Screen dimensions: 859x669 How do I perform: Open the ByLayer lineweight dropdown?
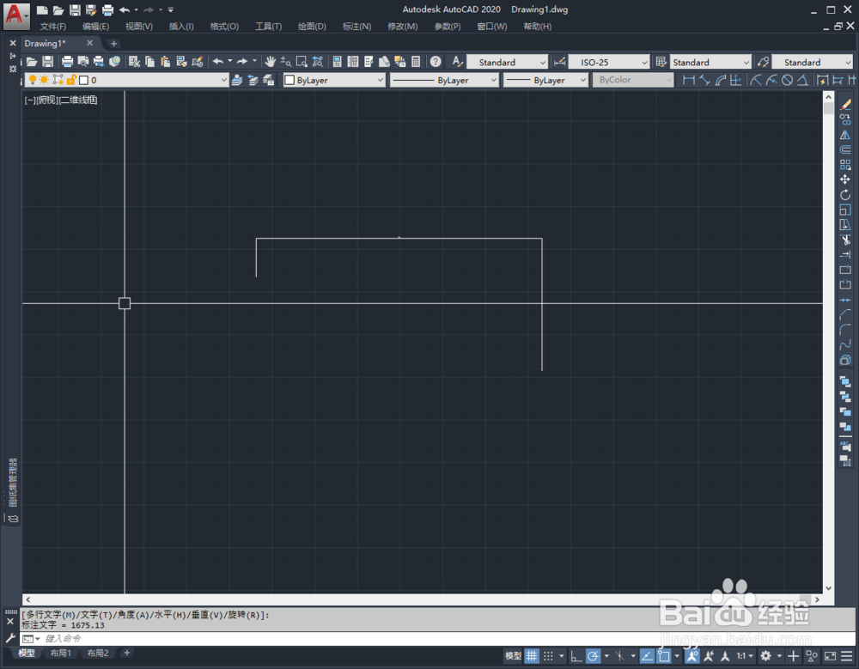click(x=545, y=80)
